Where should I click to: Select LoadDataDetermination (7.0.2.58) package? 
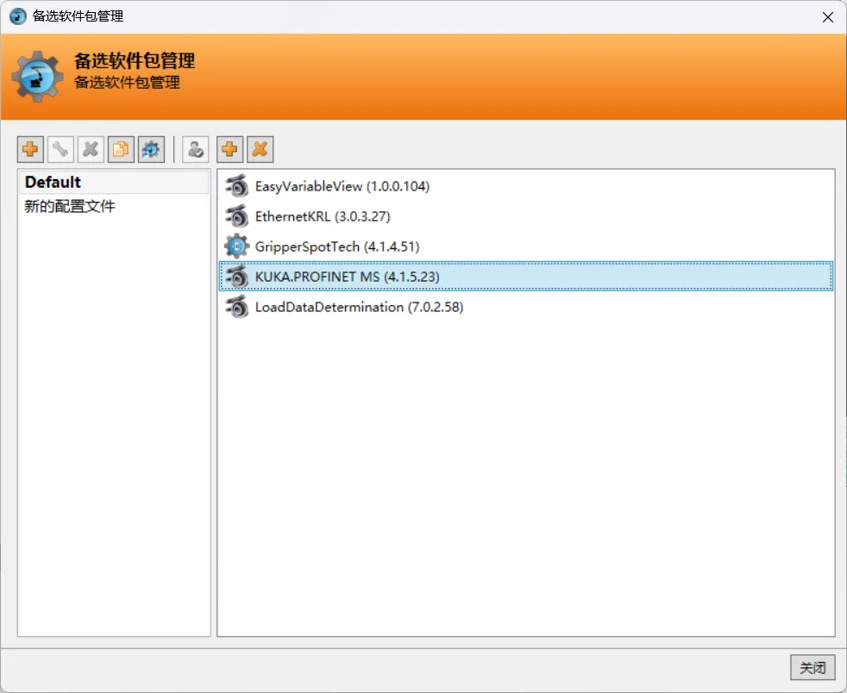pyautogui.click(x=525, y=307)
